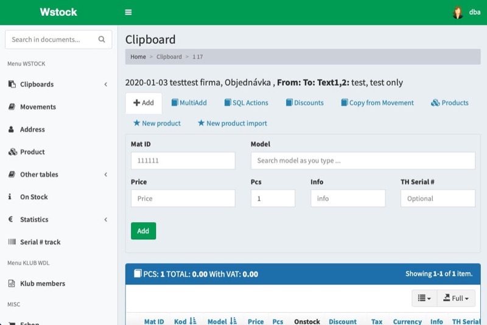Open the Full export dropdown

(x=456, y=298)
